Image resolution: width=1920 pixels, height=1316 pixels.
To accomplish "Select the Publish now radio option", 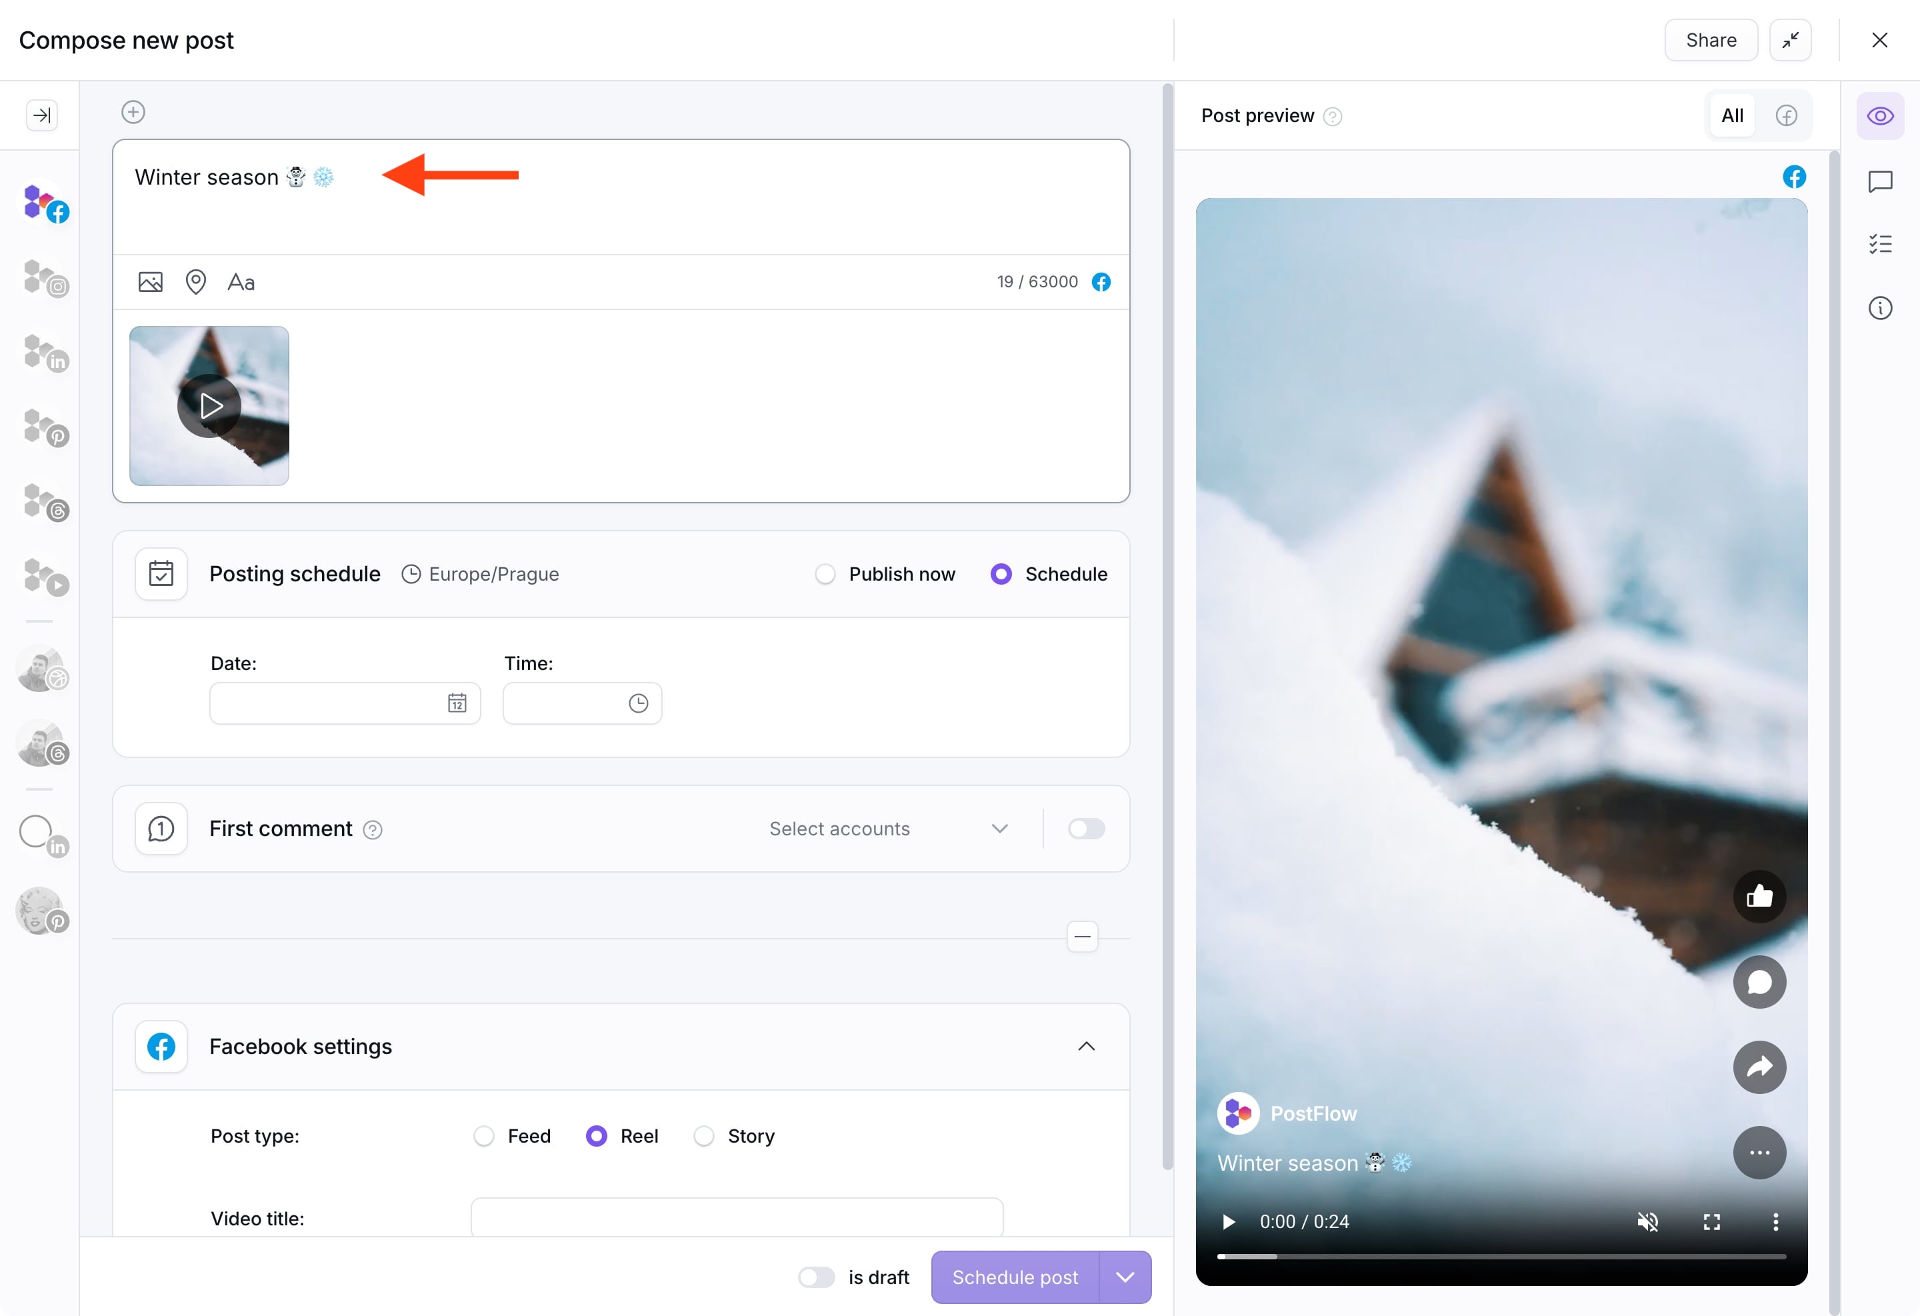I will coord(825,574).
